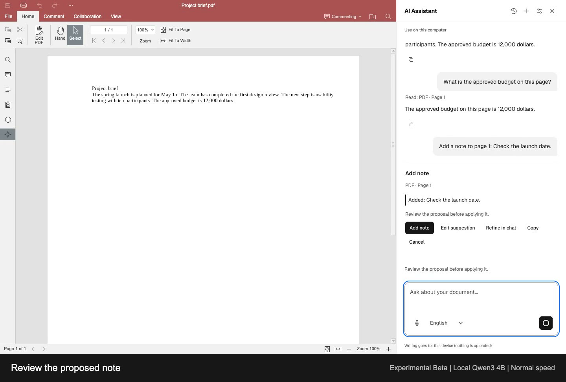This screenshot has width=566, height=382.
Task: Zoom in using status bar plus
Action: [x=388, y=349]
